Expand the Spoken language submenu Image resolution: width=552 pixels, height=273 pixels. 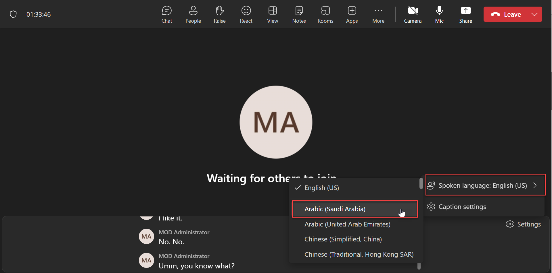click(x=485, y=185)
